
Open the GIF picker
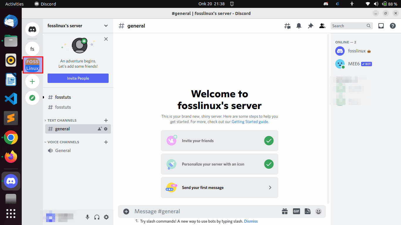(x=296, y=211)
